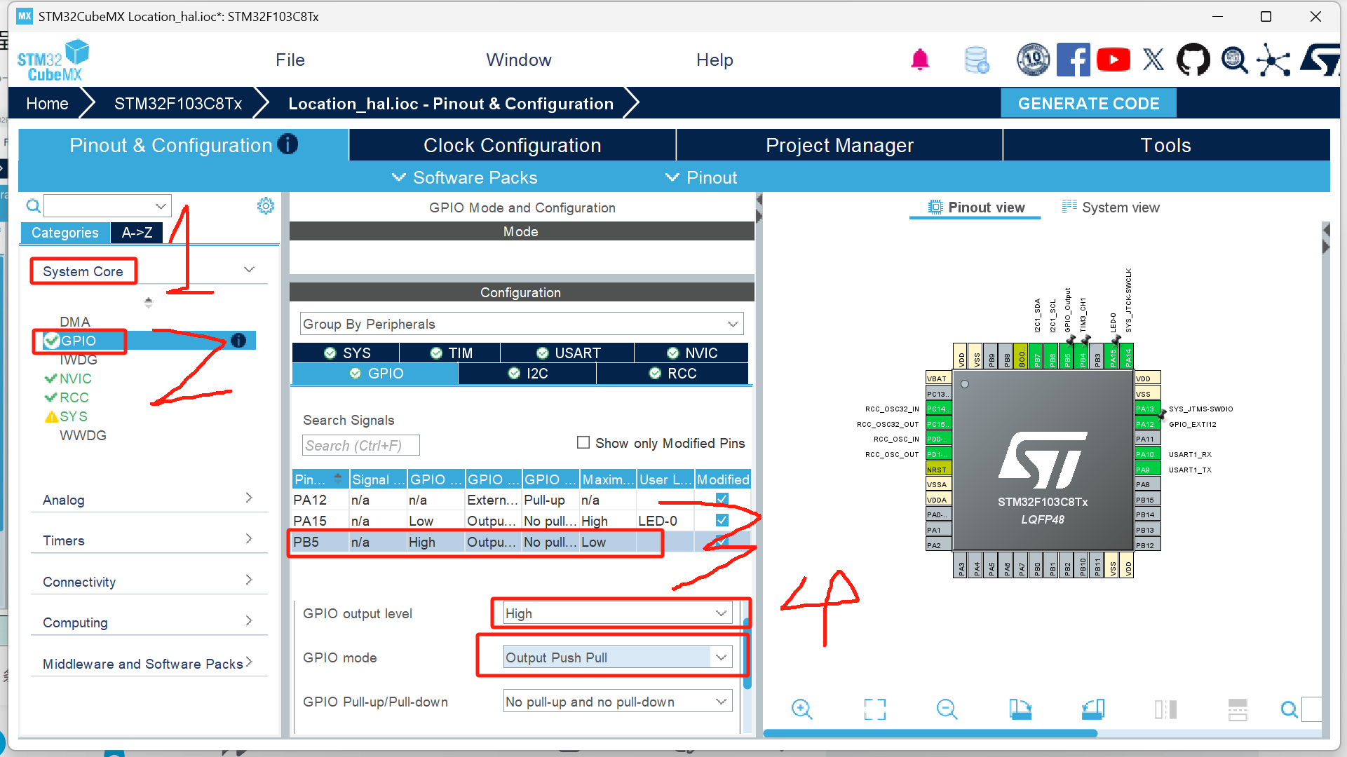Click the Search Signals input field

pos(360,446)
